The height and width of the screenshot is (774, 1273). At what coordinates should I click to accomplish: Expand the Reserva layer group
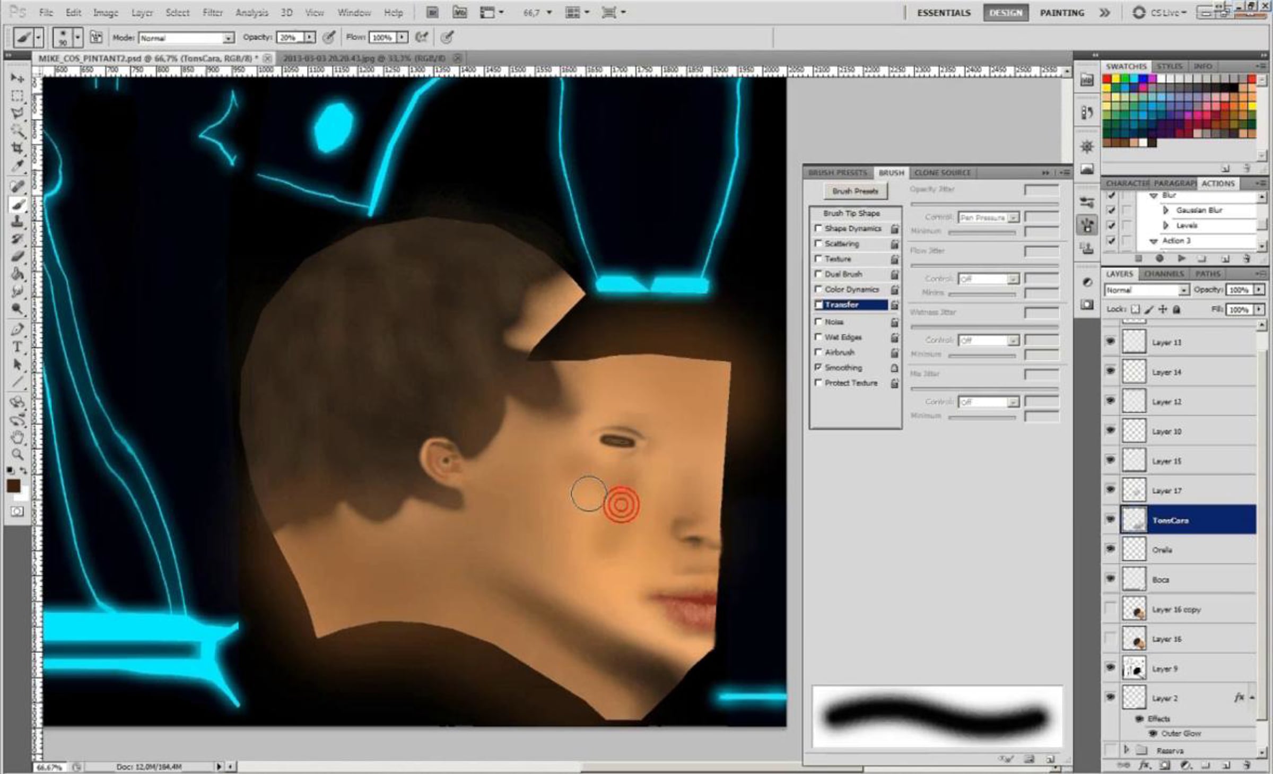(1126, 750)
